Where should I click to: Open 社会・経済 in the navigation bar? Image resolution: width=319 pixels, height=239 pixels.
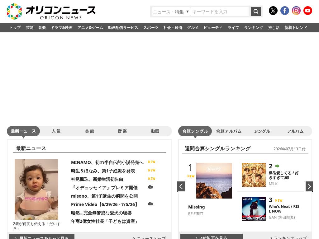tap(173, 28)
